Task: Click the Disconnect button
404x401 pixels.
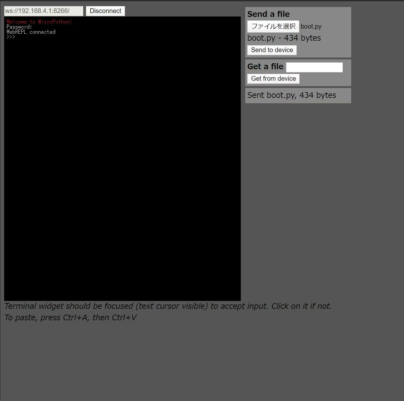Action: 105,11
